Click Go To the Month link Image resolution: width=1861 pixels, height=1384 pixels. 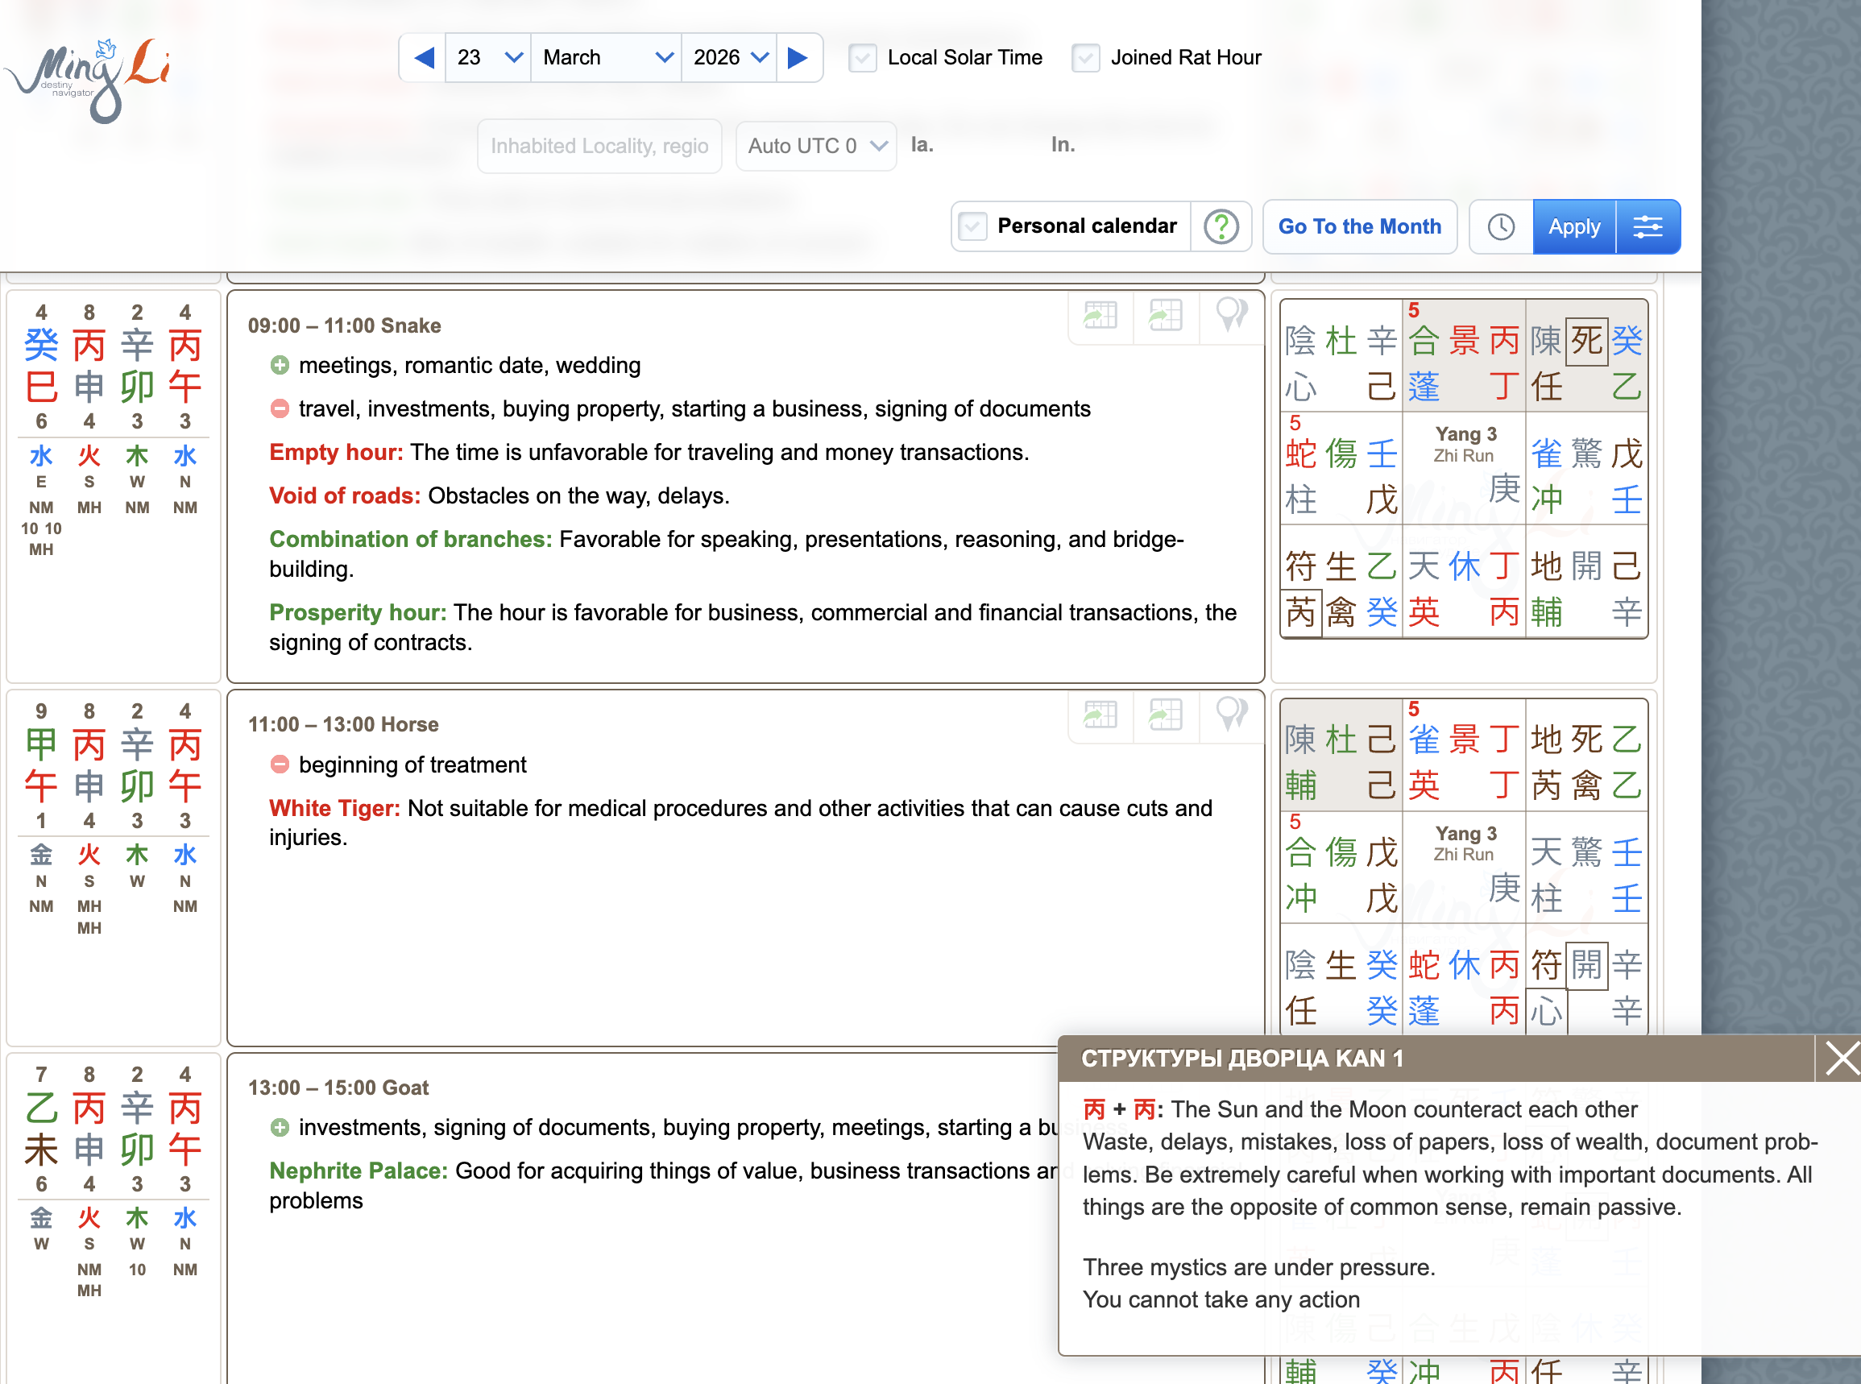click(x=1359, y=226)
